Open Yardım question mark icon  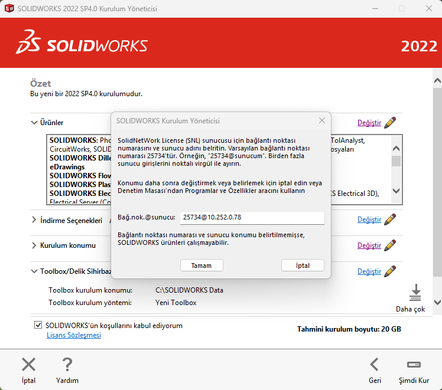67,365
